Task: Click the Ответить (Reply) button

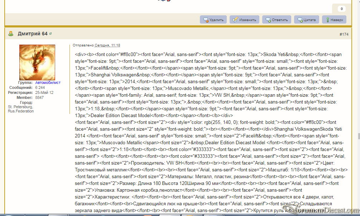Action: click(x=277, y=20)
